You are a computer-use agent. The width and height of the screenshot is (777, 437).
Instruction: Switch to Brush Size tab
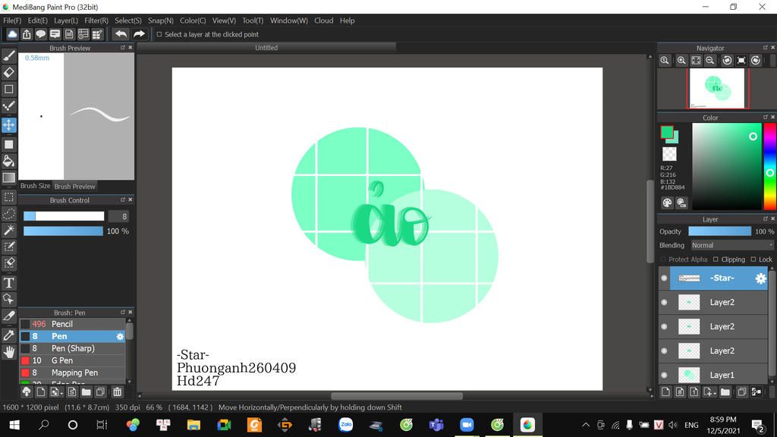pyautogui.click(x=35, y=186)
